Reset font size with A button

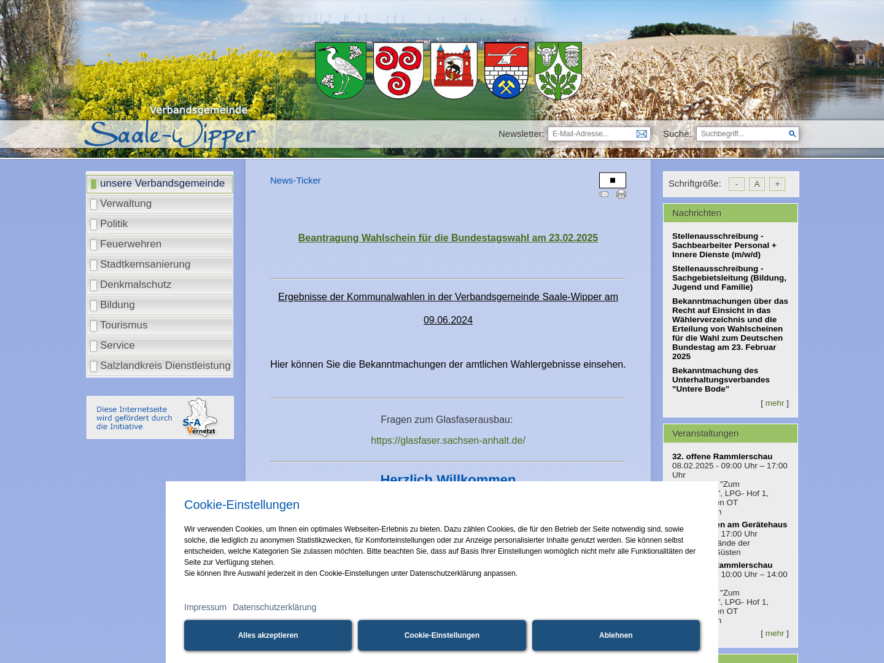757,184
